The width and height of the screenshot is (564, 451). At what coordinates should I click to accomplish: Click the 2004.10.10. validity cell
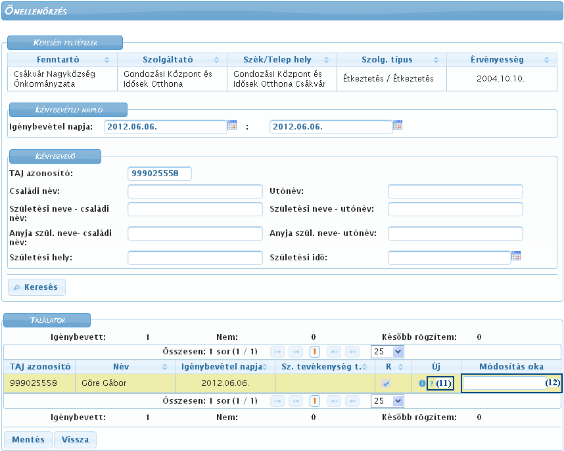(502, 79)
